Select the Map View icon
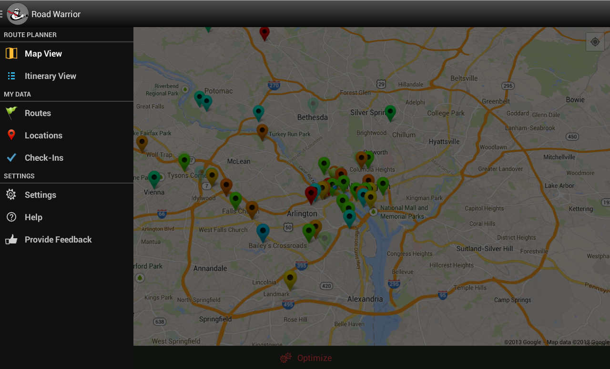 [10, 53]
